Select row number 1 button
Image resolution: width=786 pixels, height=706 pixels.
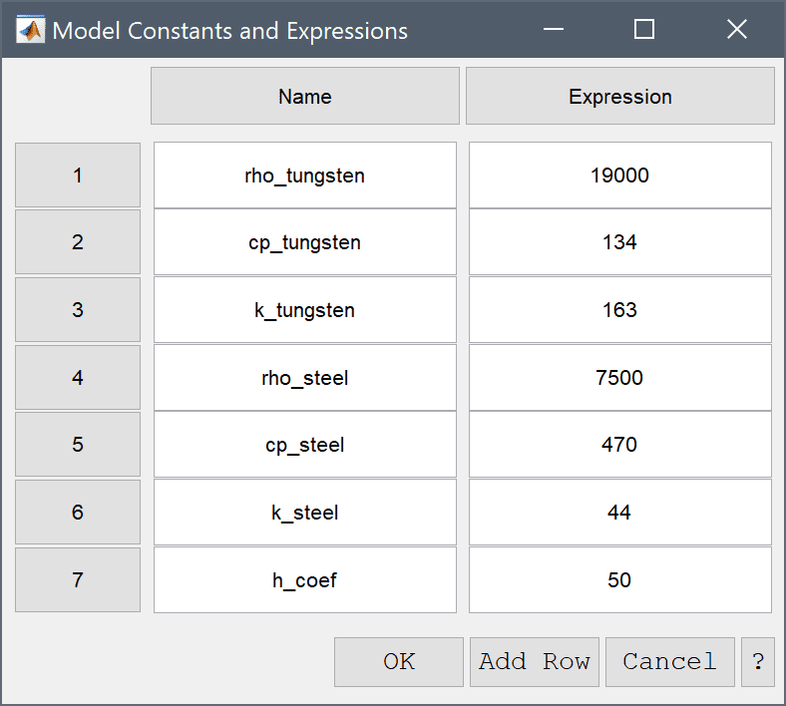(x=78, y=176)
